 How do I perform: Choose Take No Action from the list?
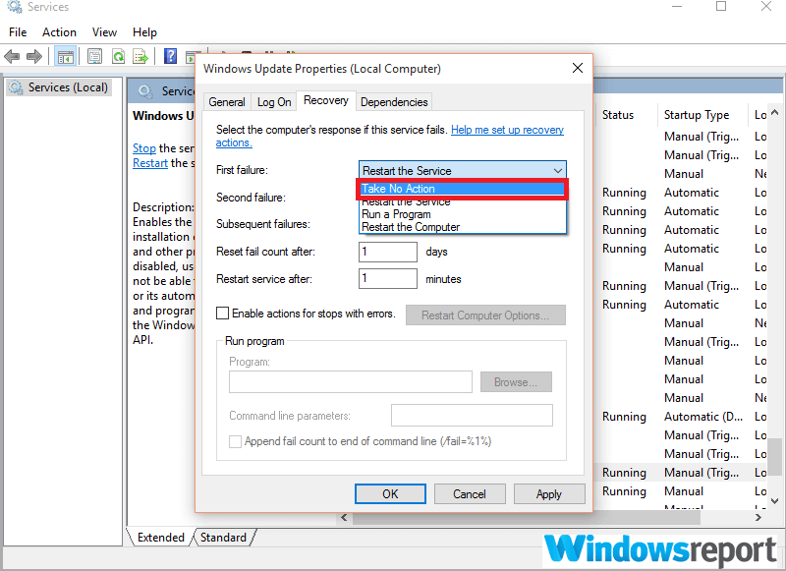(462, 189)
